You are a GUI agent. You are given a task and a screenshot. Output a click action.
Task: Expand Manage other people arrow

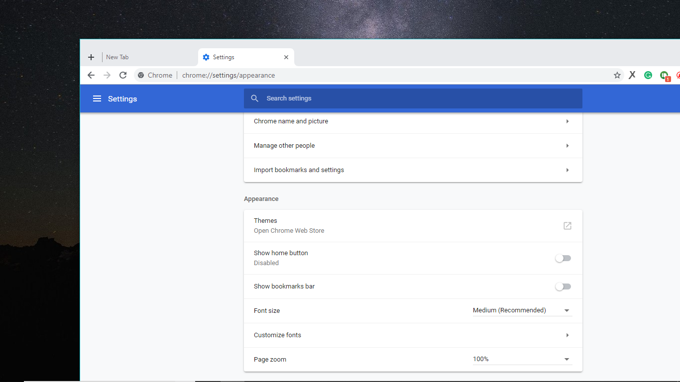[x=567, y=146]
